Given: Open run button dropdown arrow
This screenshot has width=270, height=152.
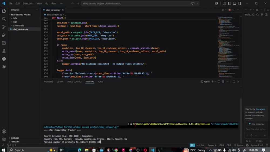Looking at the screenshot, I should point(226,10).
